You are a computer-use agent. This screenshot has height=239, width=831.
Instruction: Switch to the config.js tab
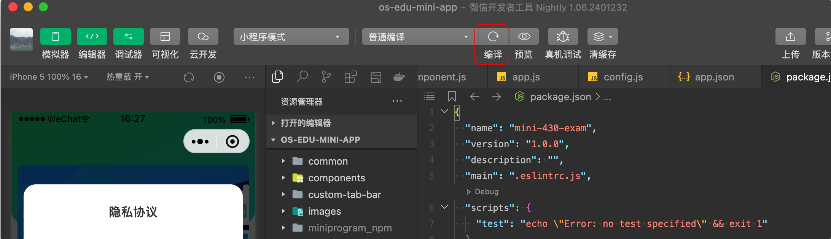coord(624,77)
